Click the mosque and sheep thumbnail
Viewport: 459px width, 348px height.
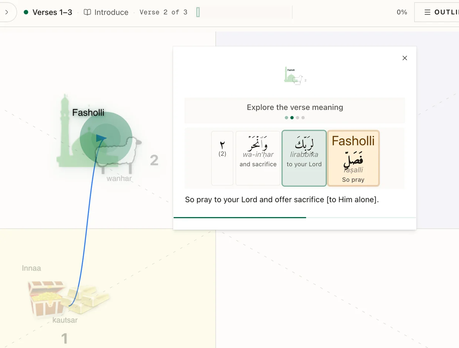click(x=295, y=75)
